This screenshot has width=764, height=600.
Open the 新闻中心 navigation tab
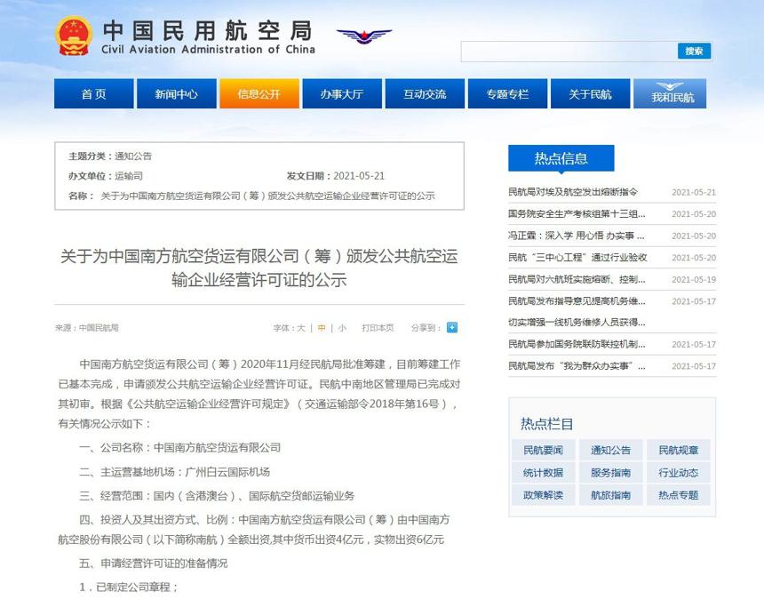[177, 93]
